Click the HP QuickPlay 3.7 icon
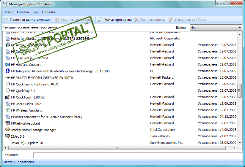 click(x=7, y=90)
